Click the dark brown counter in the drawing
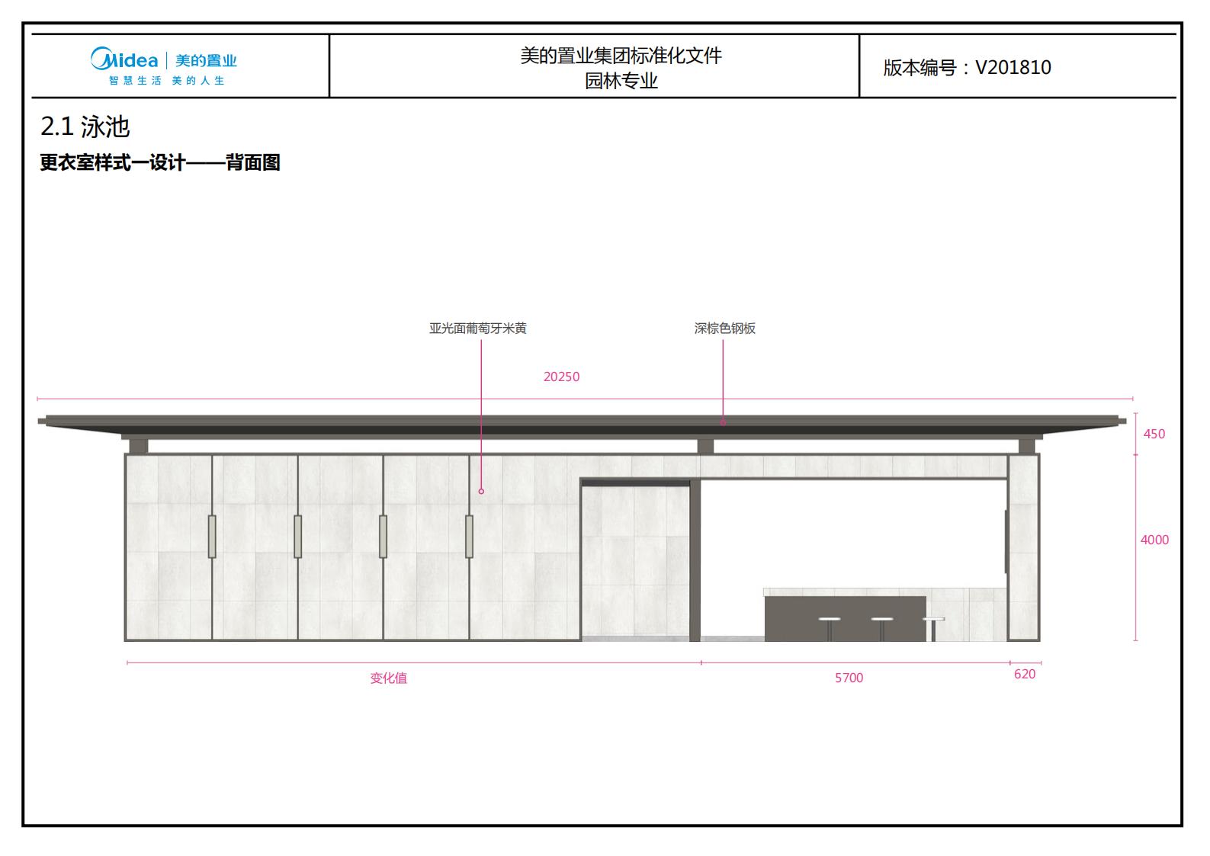 846,618
